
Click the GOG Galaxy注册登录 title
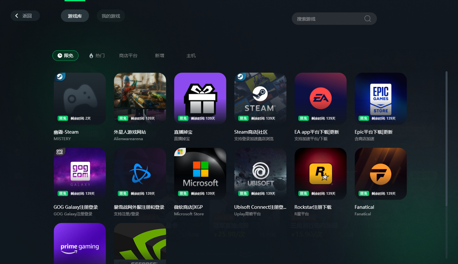coord(76,207)
